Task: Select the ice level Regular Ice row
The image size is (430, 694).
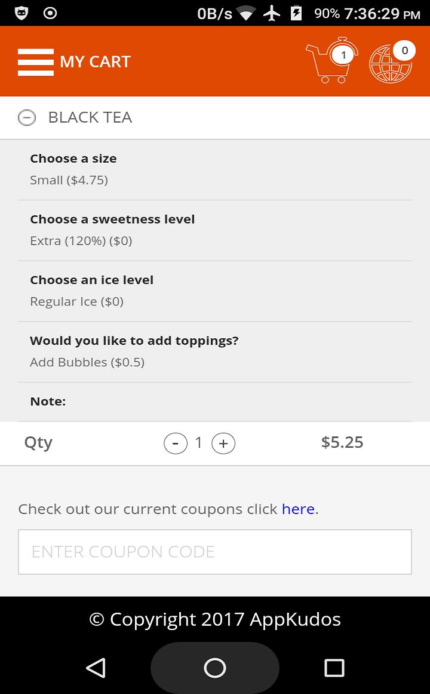Action: pos(215,291)
